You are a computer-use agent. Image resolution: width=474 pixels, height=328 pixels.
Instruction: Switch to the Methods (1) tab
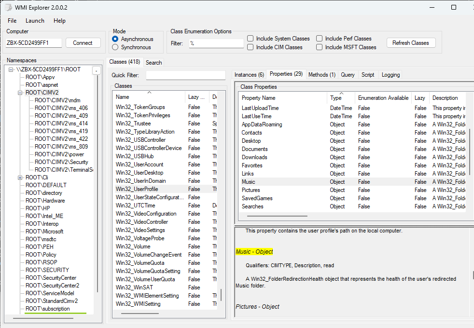point(321,75)
